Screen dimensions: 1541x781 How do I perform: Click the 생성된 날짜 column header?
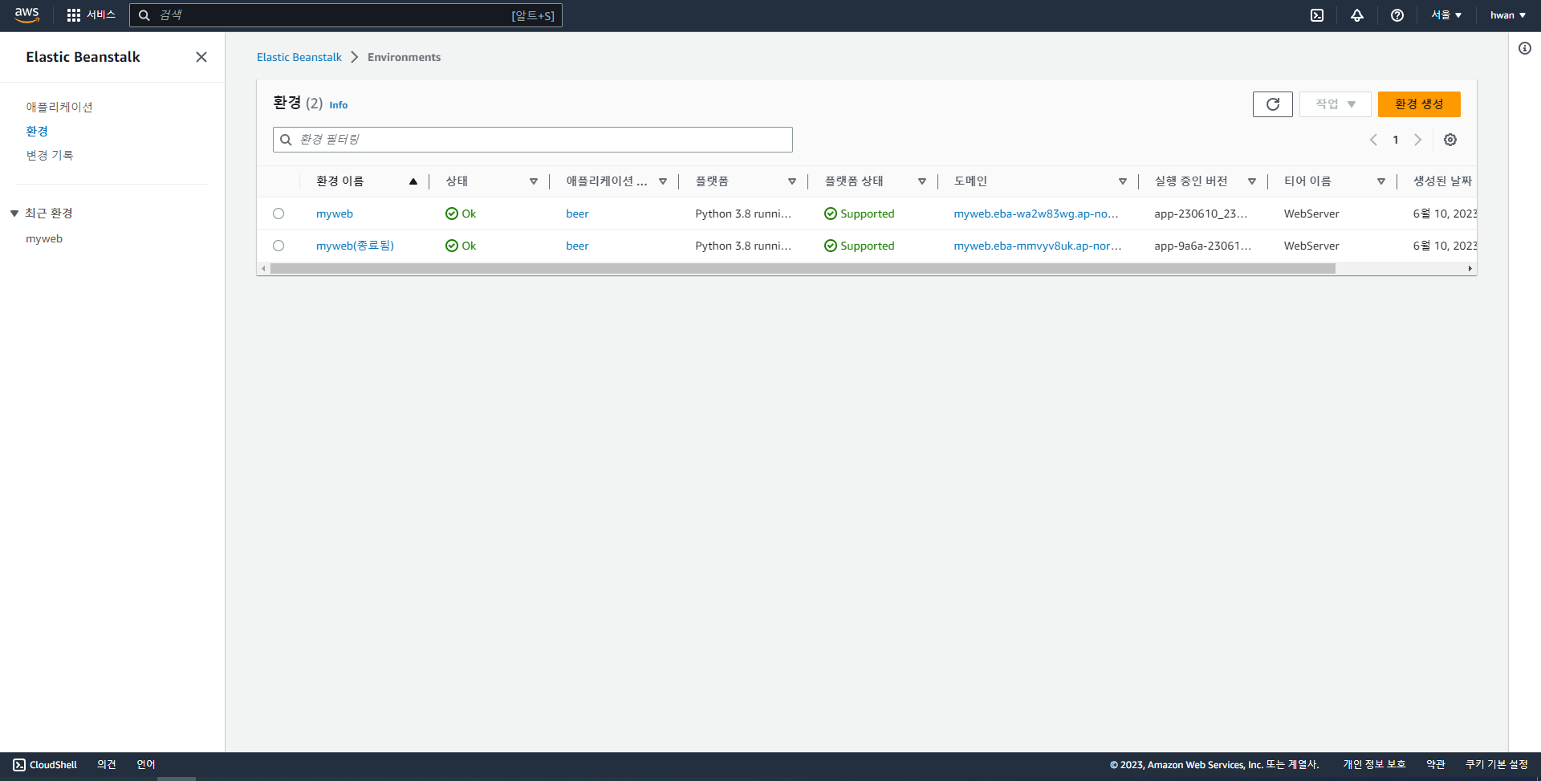(x=1443, y=181)
